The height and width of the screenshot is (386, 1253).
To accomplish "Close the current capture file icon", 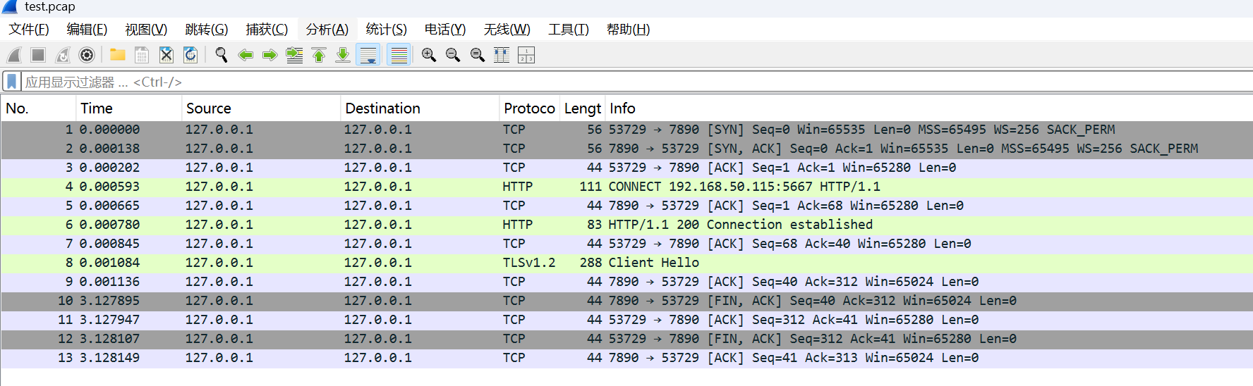I will click(x=167, y=55).
